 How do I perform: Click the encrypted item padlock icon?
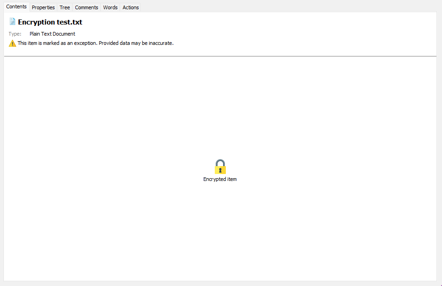220,167
